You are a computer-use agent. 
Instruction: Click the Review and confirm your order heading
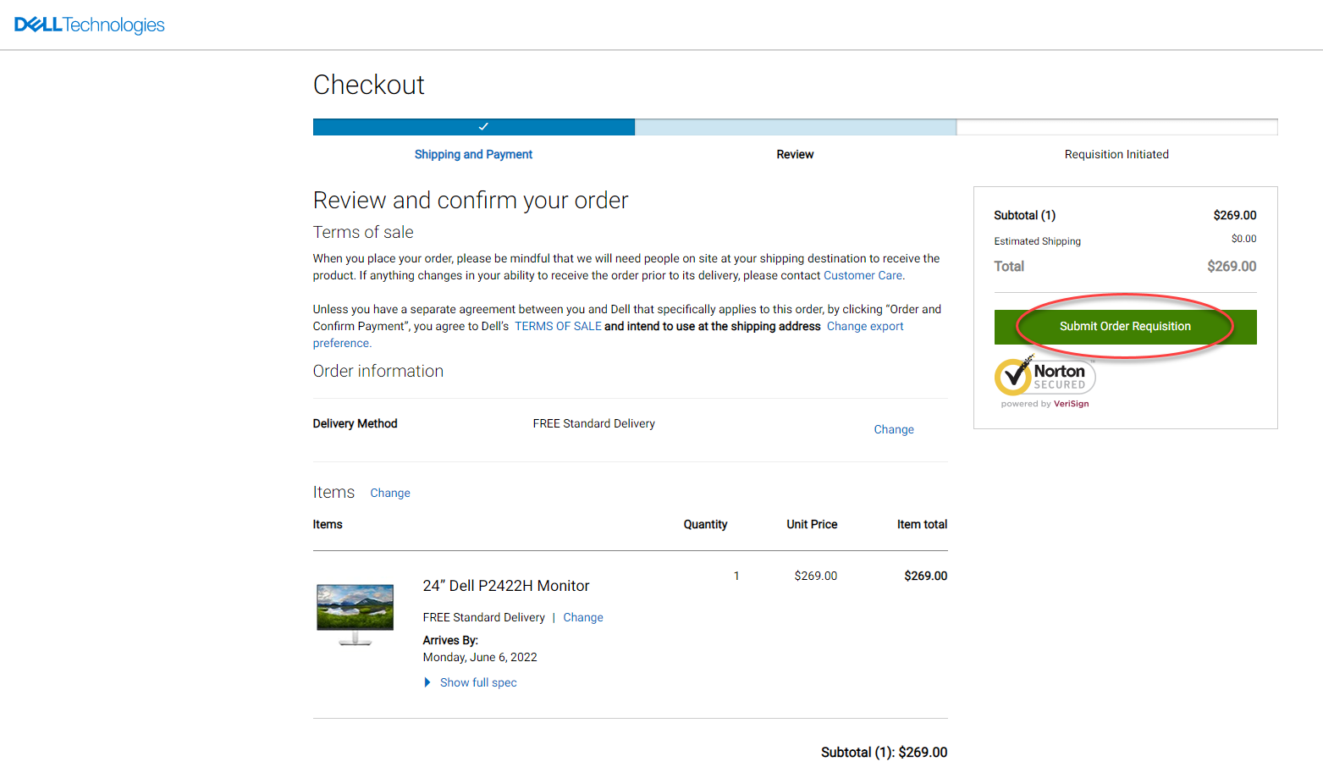point(471,201)
